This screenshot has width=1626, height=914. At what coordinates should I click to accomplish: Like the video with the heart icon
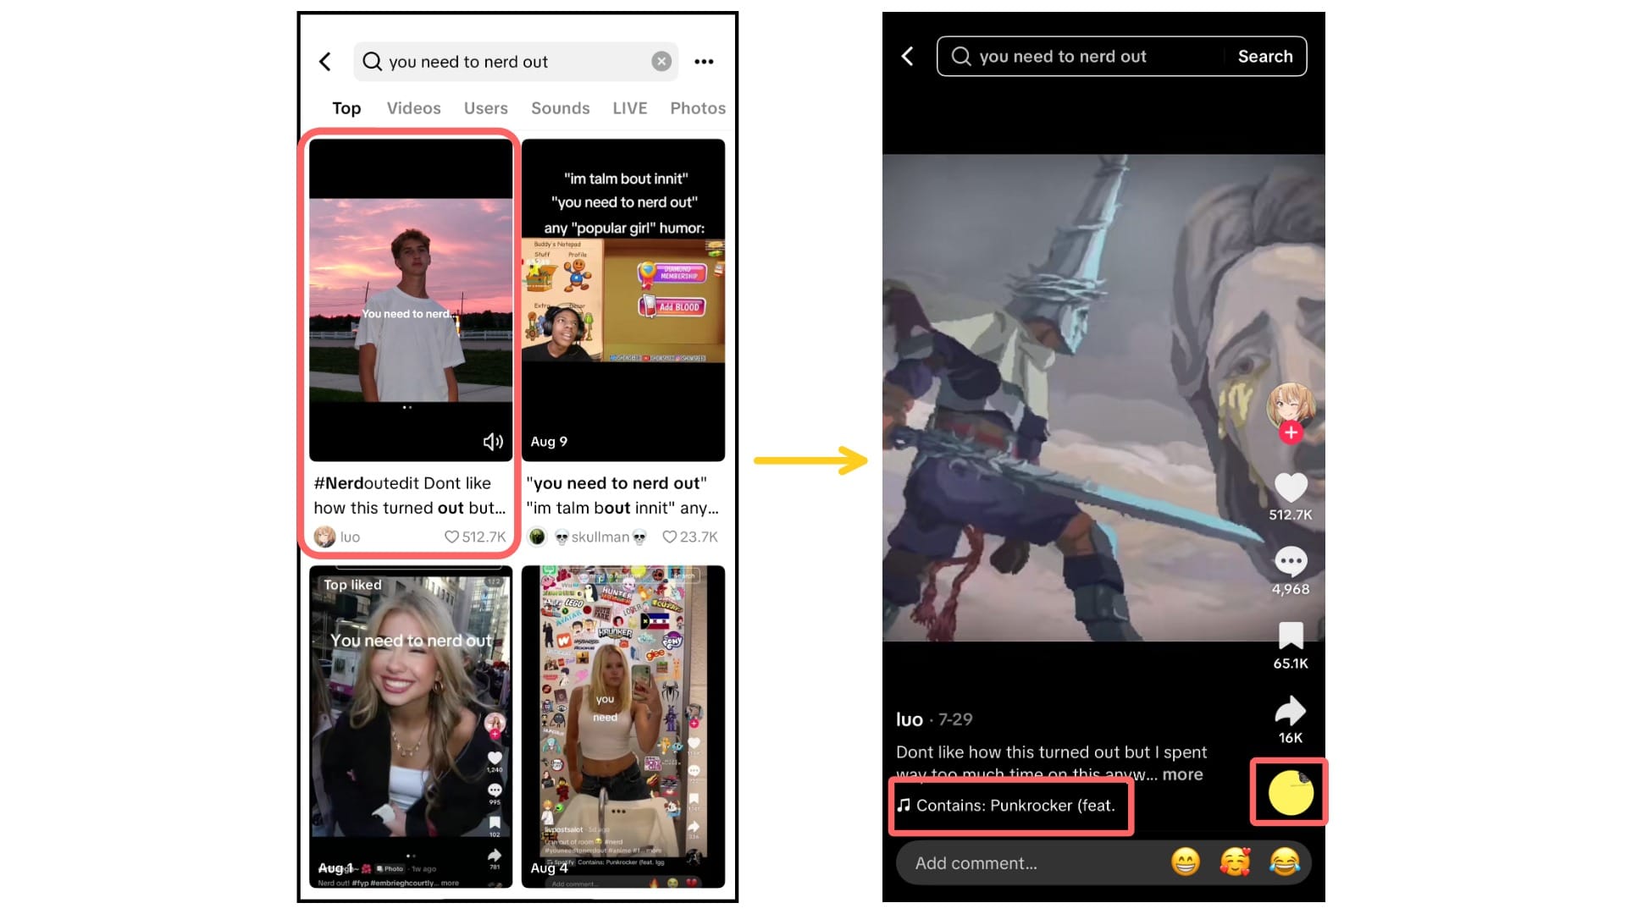point(1291,488)
